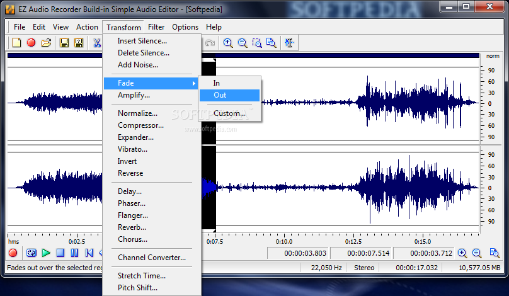Choose Insert Silence from the Transform menu

(151, 41)
